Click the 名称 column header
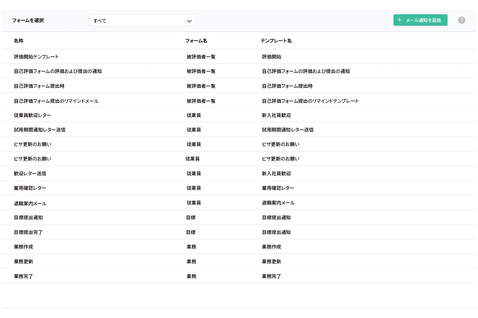This screenshot has width=478, height=318. (18, 41)
